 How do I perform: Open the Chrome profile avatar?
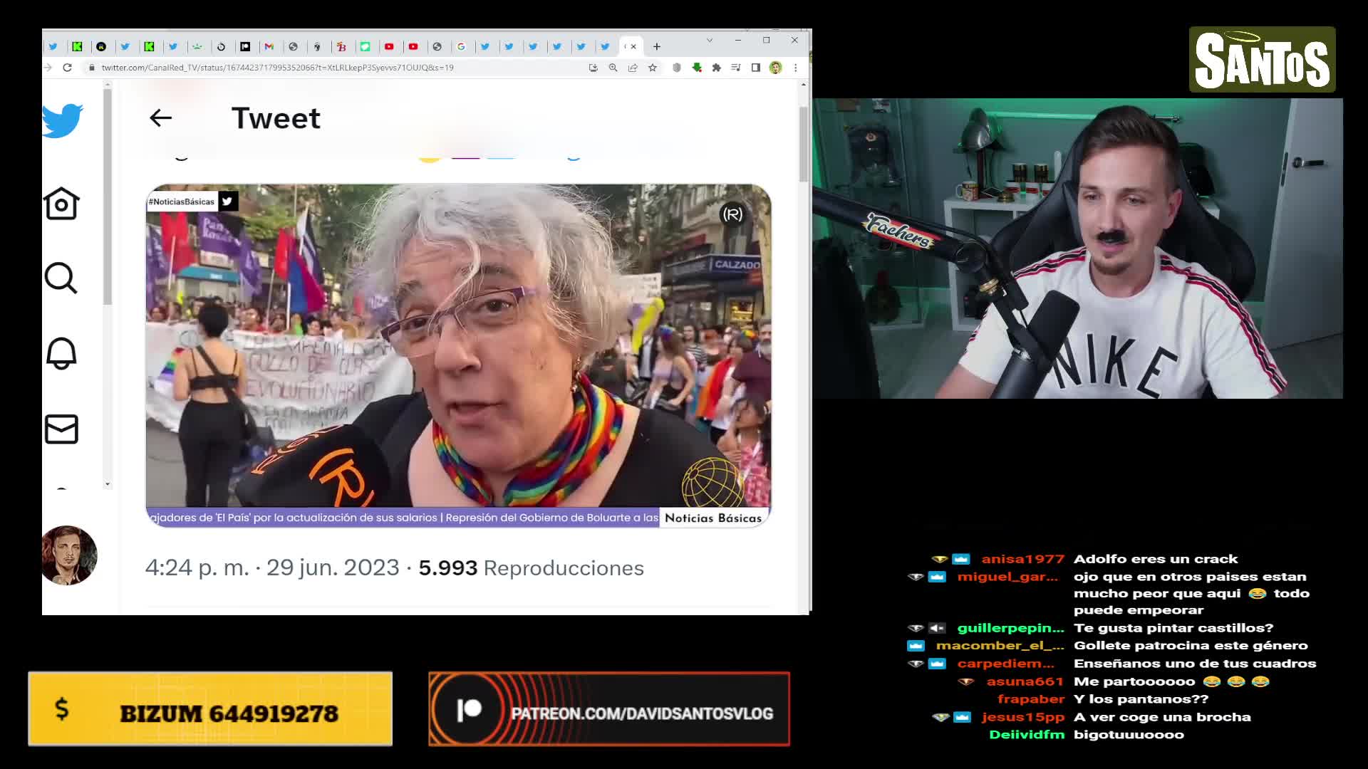coord(776,68)
